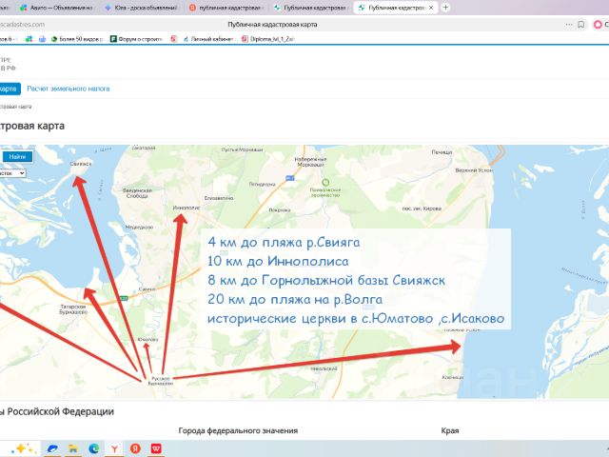Click the Русское Бурнашево map label

point(161,381)
